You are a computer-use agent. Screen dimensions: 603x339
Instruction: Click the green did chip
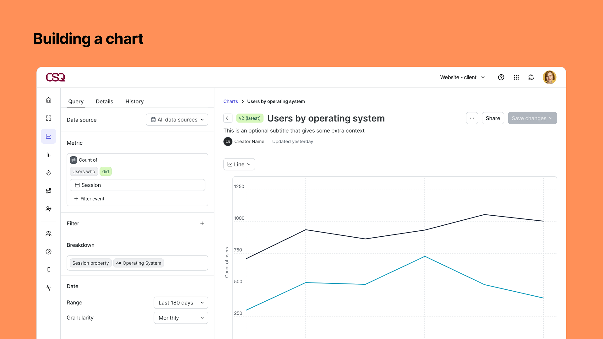tap(106, 171)
